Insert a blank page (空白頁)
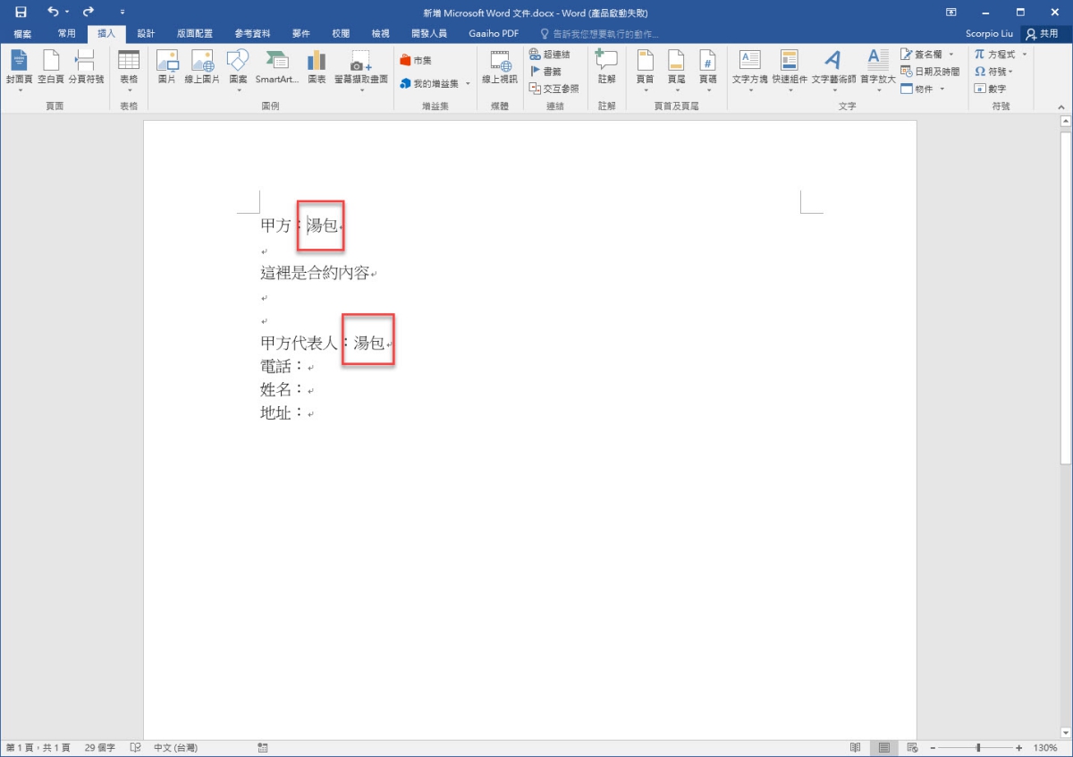Screen dimensions: 1073x757 pyautogui.click(x=51, y=68)
